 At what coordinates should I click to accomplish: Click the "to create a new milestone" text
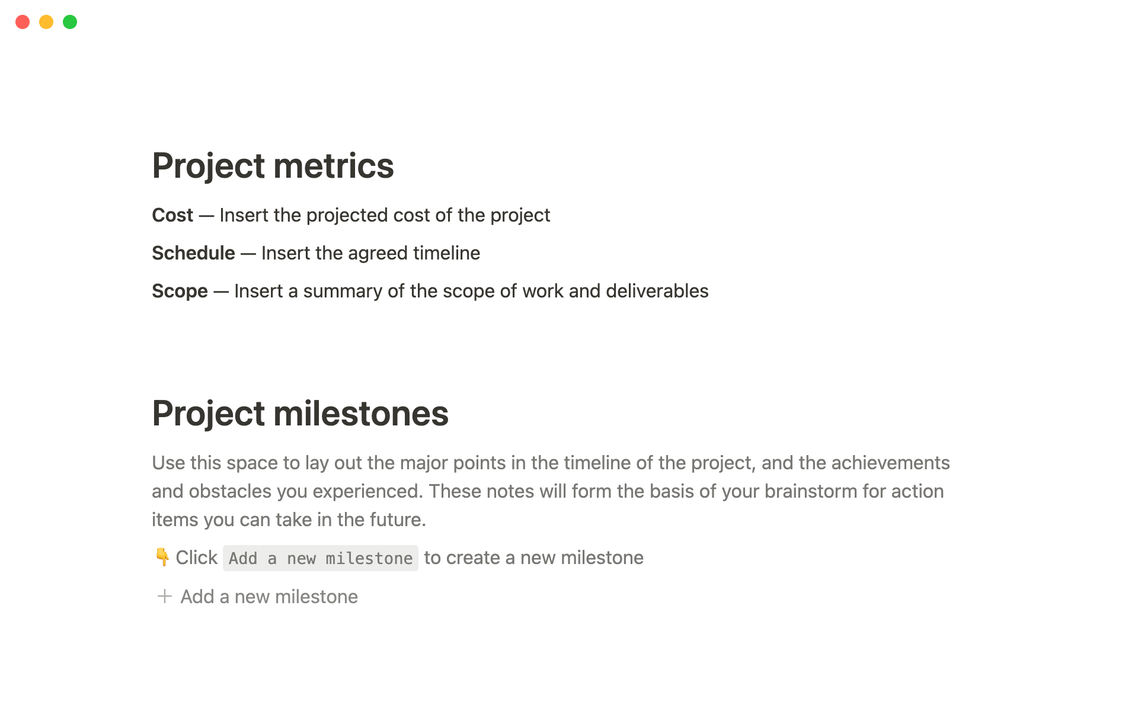pos(533,558)
